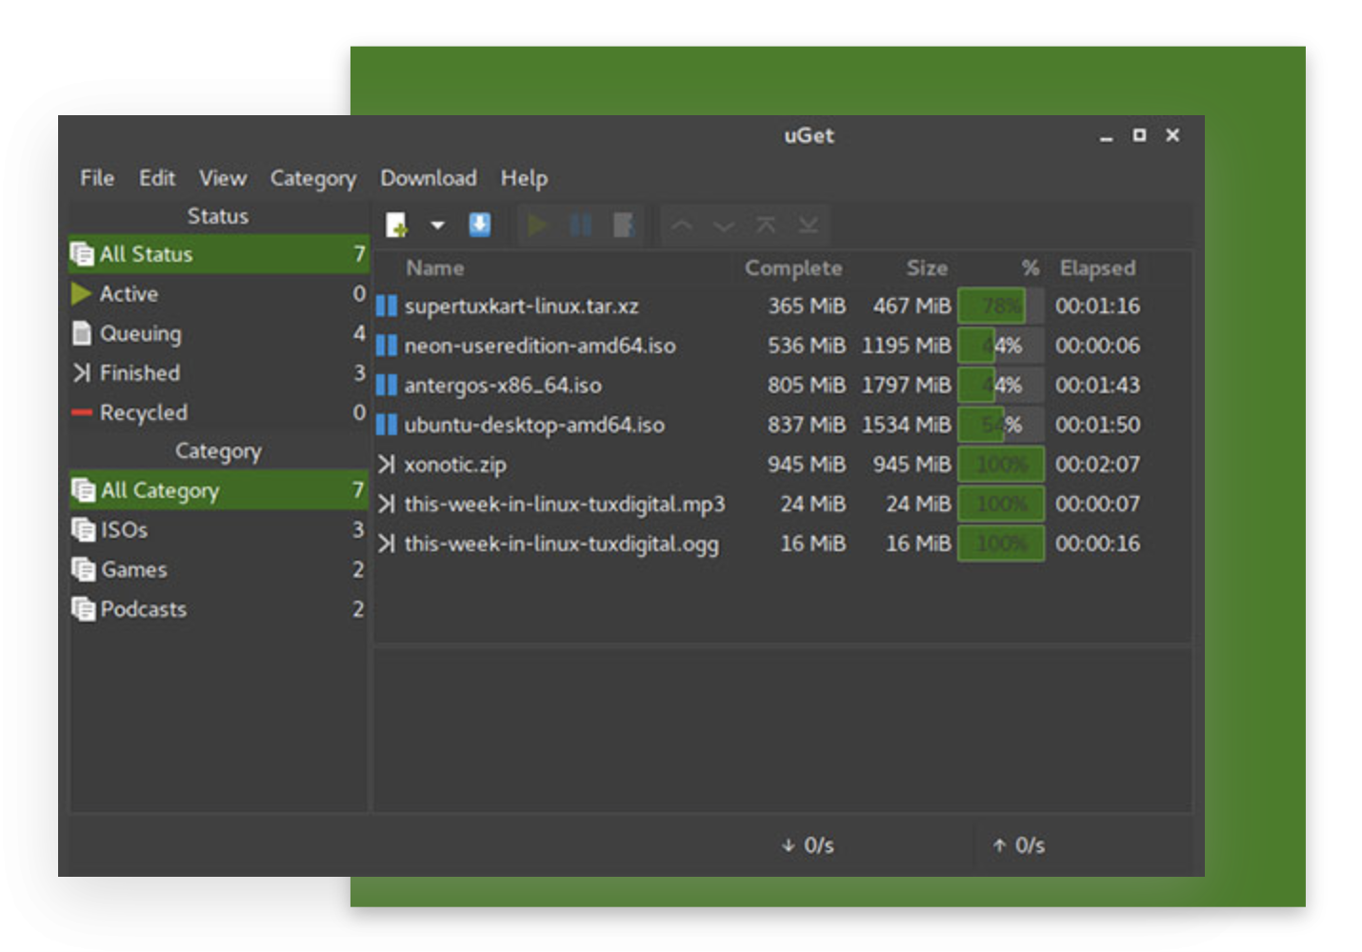Click finished icon of the .ogg download
1362x952 pixels.
[386, 544]
